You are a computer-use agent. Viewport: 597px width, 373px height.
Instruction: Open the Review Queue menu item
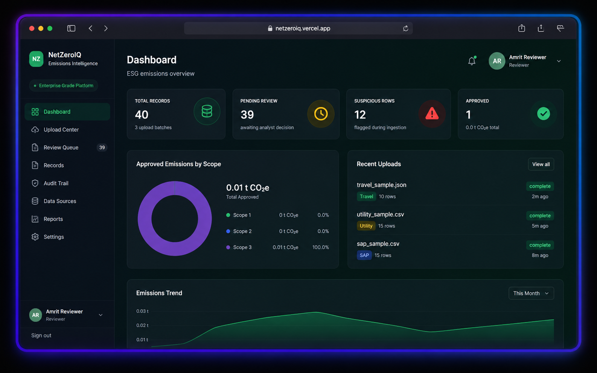pyautogui.click(x=67, y=147)
